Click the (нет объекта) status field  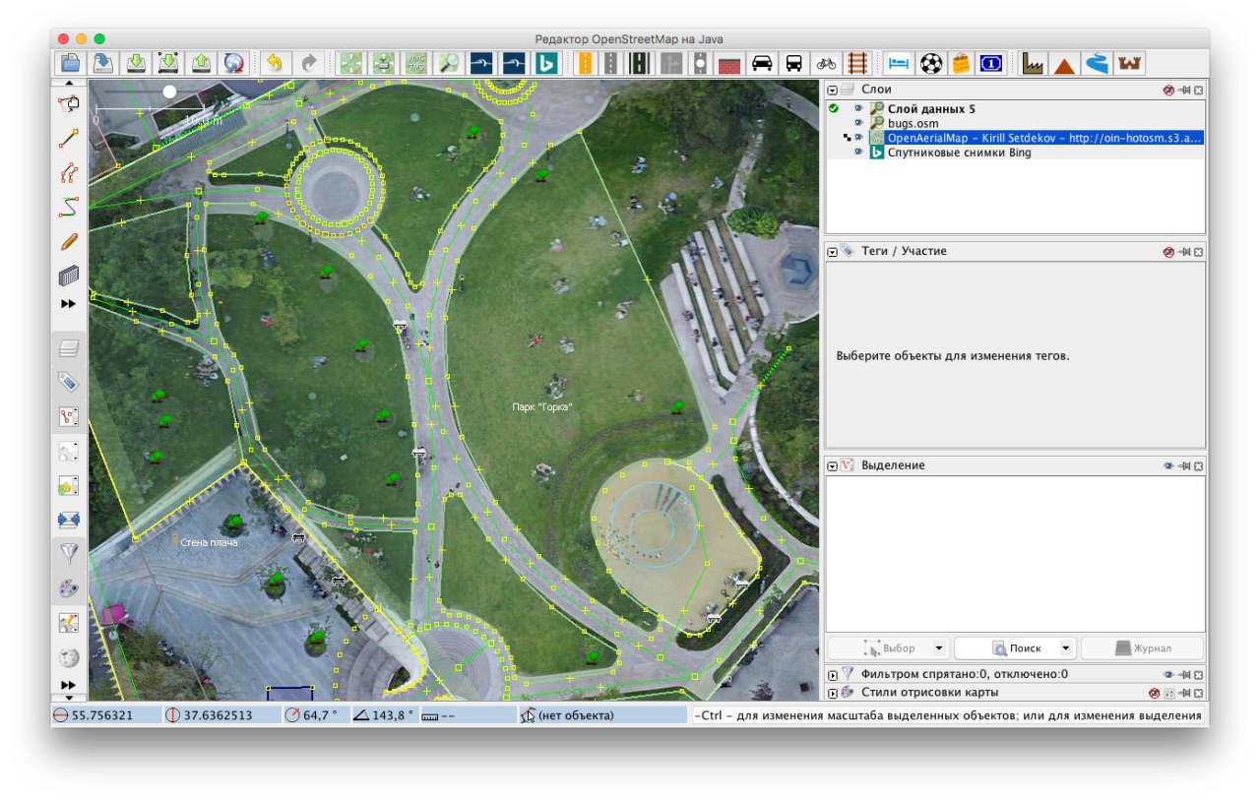(604, 715)
